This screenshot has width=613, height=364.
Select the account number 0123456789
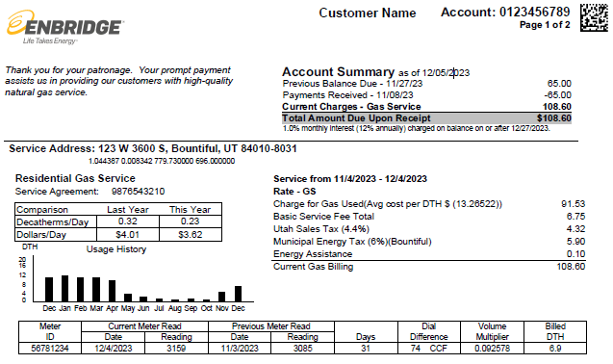pos(534,12)
